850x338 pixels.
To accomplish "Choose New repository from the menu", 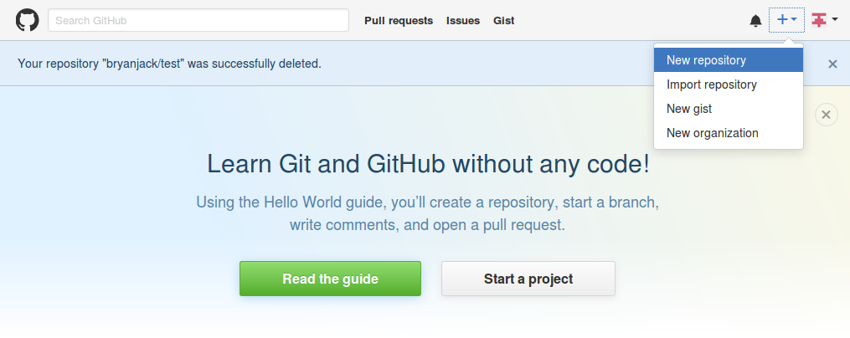I will pos(728,60).
